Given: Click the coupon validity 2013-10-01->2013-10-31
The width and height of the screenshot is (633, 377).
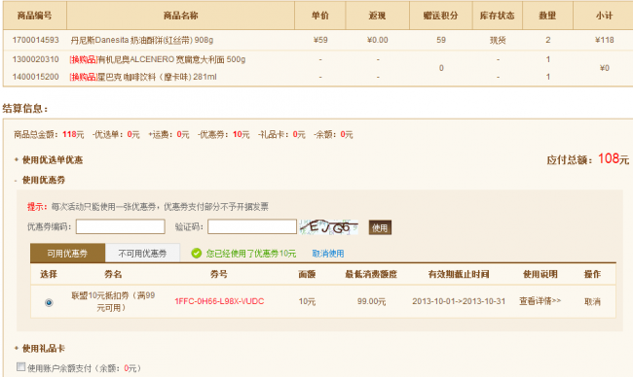Looking at the screenshot, I should 459,301.
